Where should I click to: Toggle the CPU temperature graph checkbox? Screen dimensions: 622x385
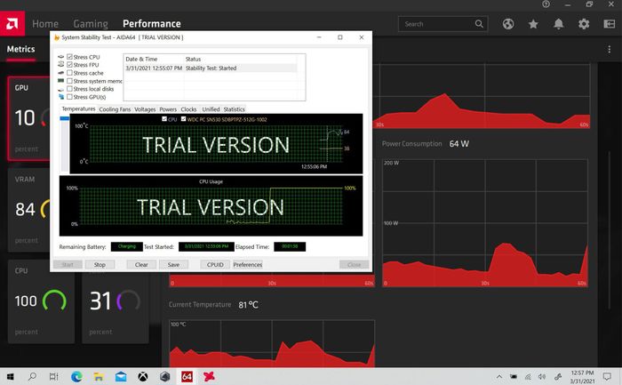coord(164,118)
